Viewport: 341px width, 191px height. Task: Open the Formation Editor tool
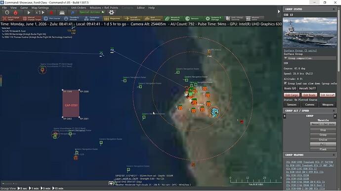point(92,18)
